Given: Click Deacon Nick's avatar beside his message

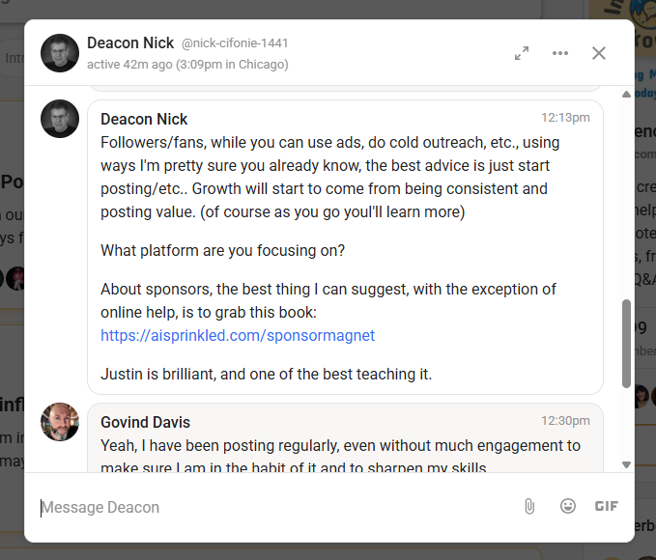Looking at the screenshot, I should (x=59, y=119).
